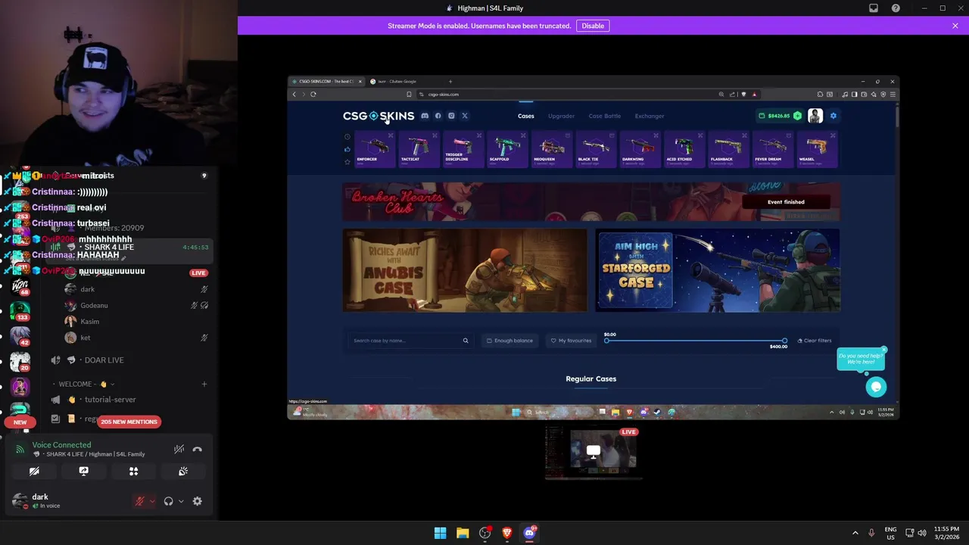
Task: Show best drops thumbs-up icon
Action: point(347,149)
